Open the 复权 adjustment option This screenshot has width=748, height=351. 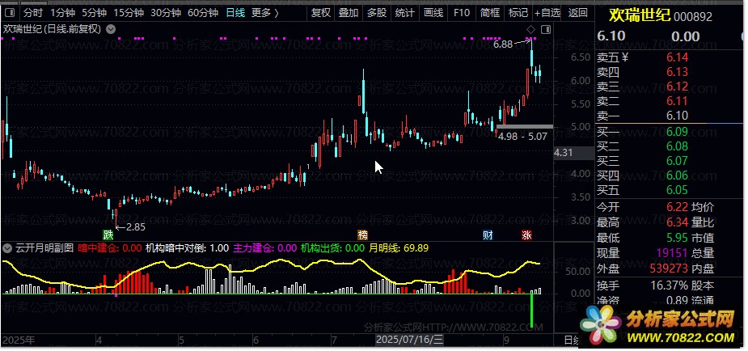[320, 12]
